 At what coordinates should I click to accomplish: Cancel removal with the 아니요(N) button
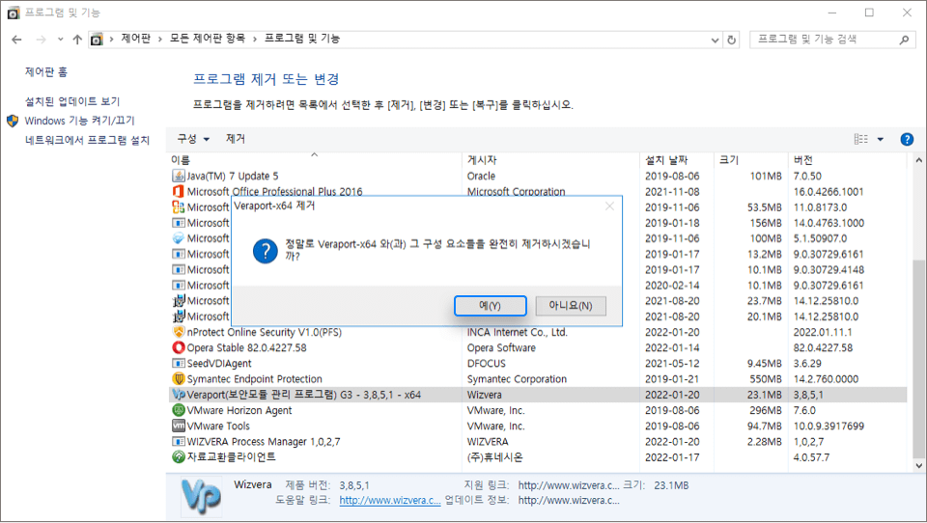click(x=571, y=306)
